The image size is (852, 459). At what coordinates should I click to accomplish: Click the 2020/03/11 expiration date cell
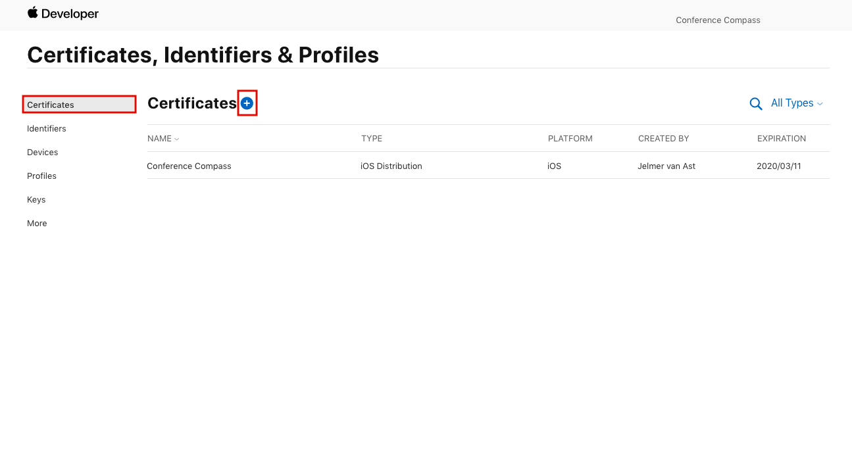tap(779, 166)
